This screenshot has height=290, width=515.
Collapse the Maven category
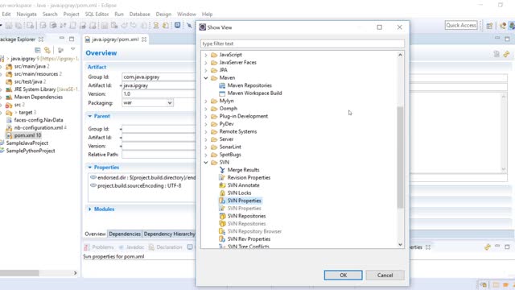click(x=206, y=78)
